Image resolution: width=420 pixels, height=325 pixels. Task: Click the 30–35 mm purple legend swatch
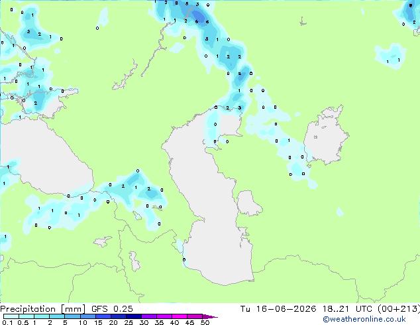pos(149,316)
